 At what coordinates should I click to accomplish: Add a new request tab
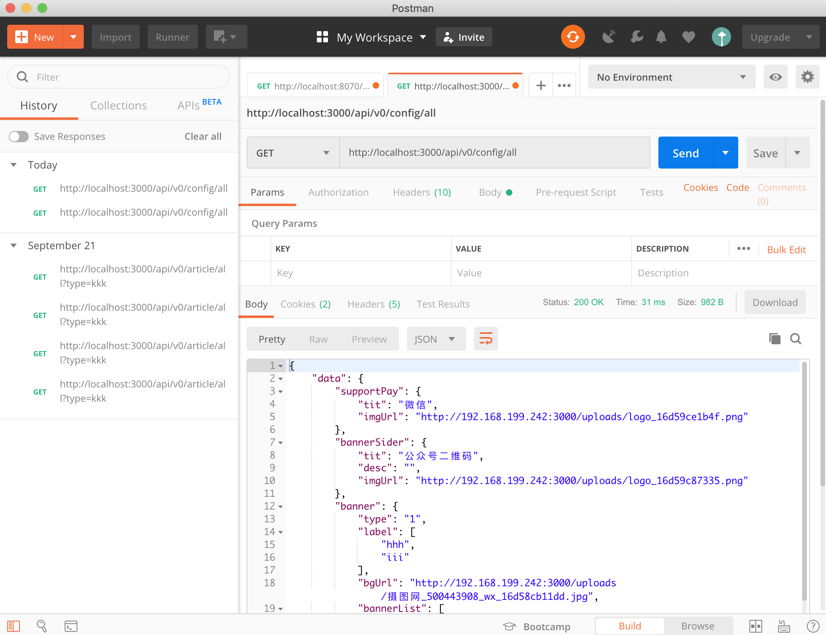541,85
